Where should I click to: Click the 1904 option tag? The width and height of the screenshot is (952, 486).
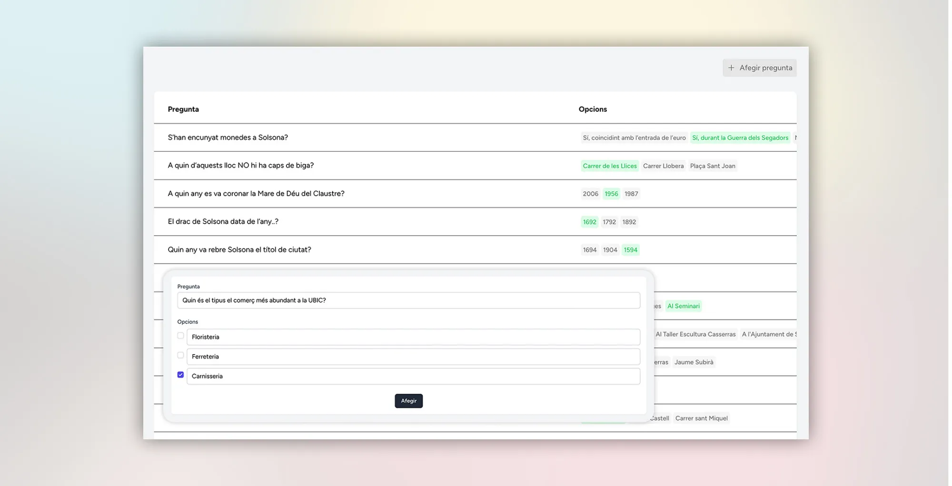point(610,250)
